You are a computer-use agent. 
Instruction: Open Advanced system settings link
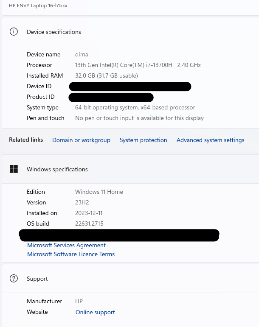pos(210,140)
